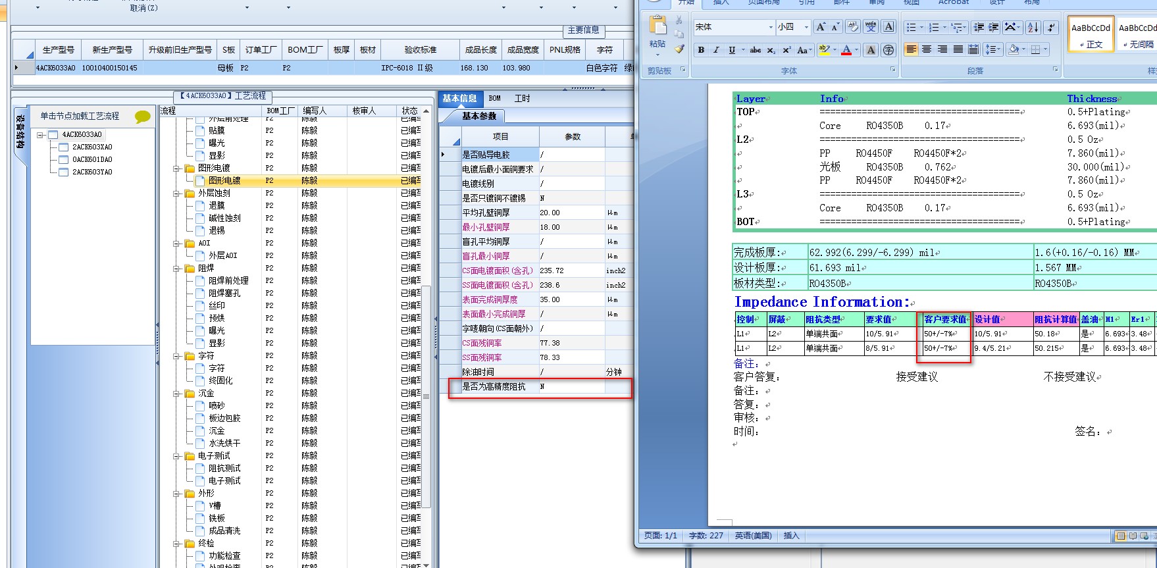
Task: Open the 剪贴板 pane launcher
Action: (x=683, y=69)
